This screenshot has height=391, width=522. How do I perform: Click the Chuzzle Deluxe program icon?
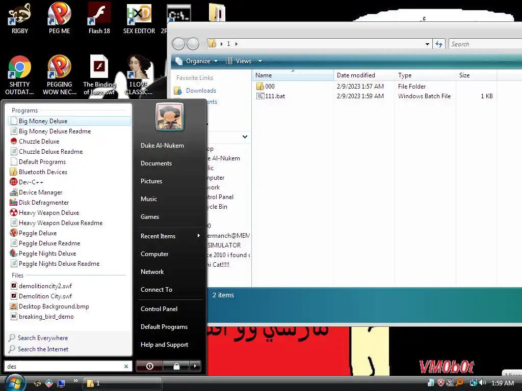pyautogui.click(x=14, y=142)
